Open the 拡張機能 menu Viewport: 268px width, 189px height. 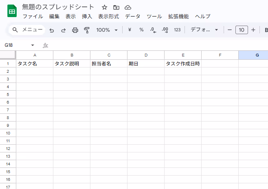(x=178, y=17)
